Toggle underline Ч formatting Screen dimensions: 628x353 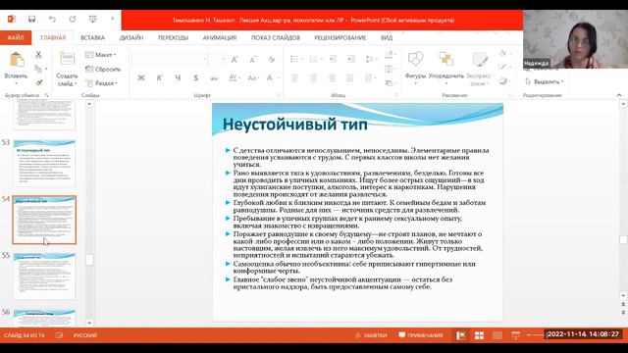point(178,78)
